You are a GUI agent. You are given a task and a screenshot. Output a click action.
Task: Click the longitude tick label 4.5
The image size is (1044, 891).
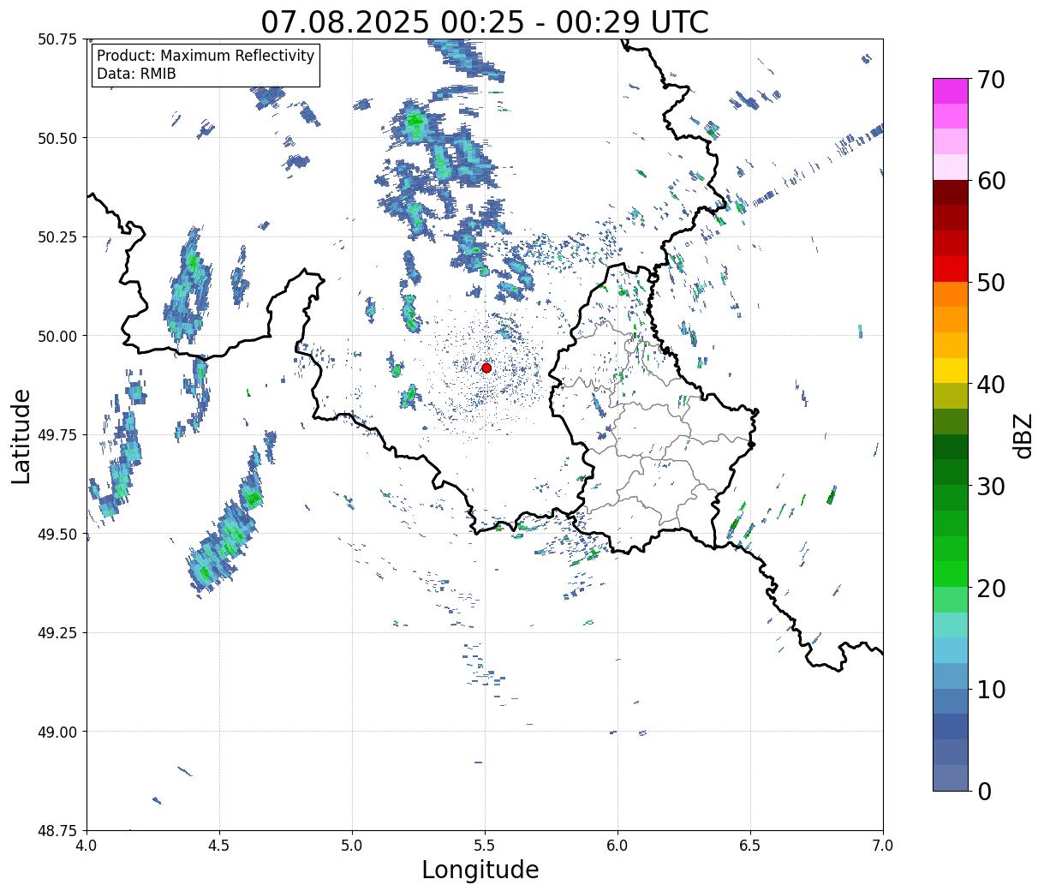pyautogui.click(x=219, y=846)
